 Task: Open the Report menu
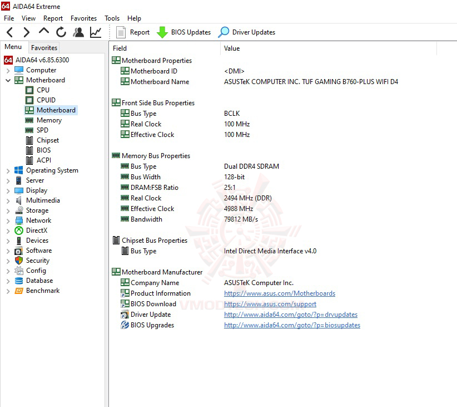[53, 18]
